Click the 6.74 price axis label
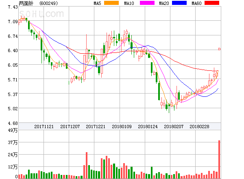 (13, 36)
